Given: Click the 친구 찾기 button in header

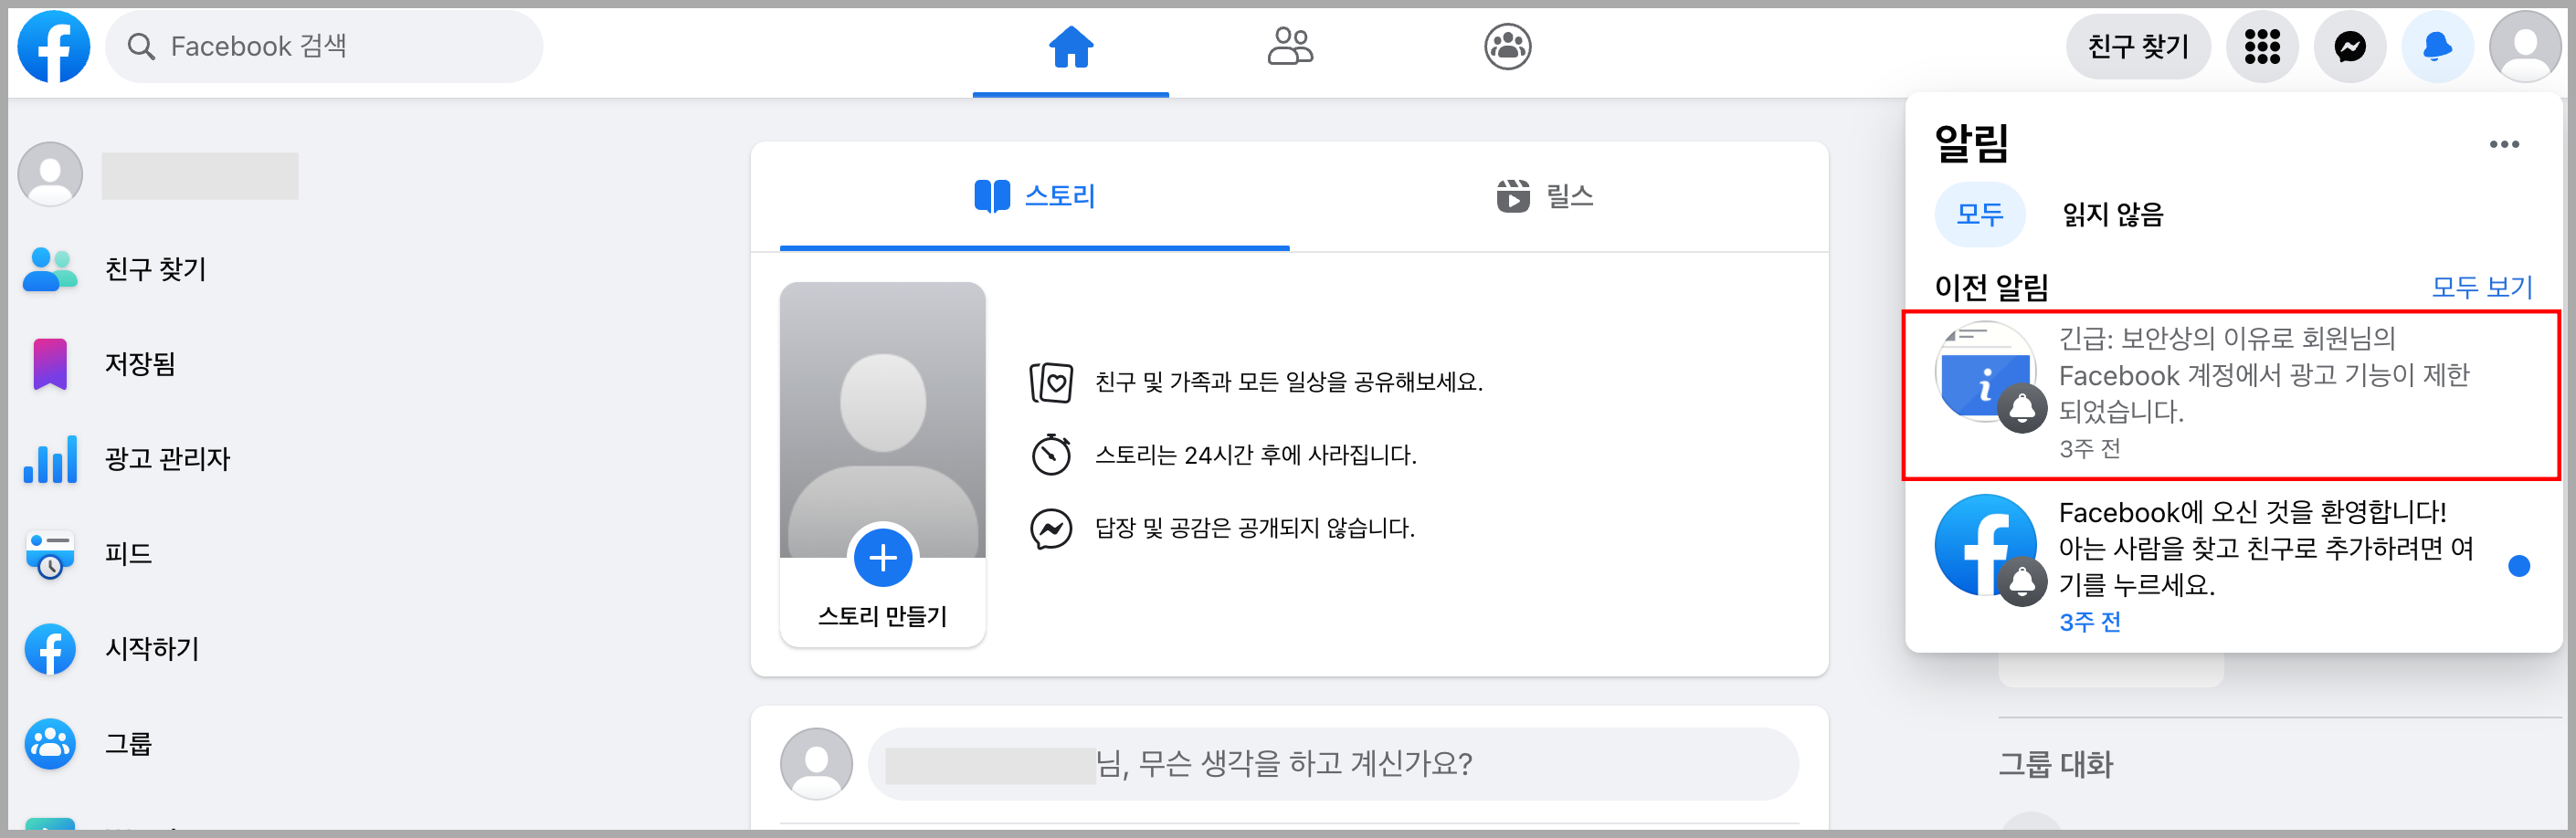Looking at the screenshot, I should click(x=2137, y=47).
